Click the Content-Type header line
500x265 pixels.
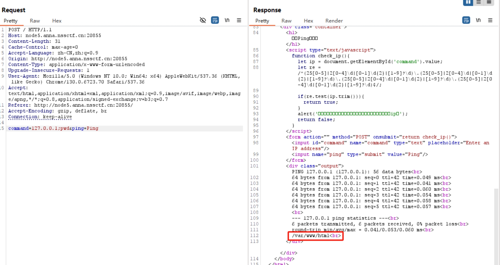pos(76,64)
